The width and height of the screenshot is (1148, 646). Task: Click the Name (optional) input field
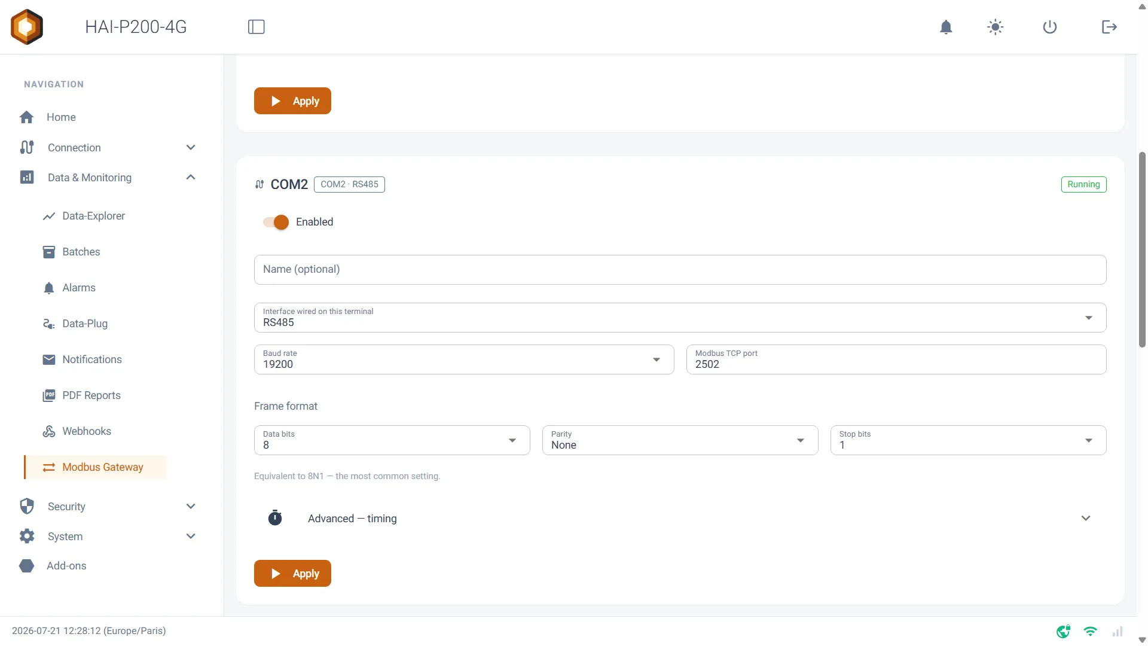(x=680, y=270)
